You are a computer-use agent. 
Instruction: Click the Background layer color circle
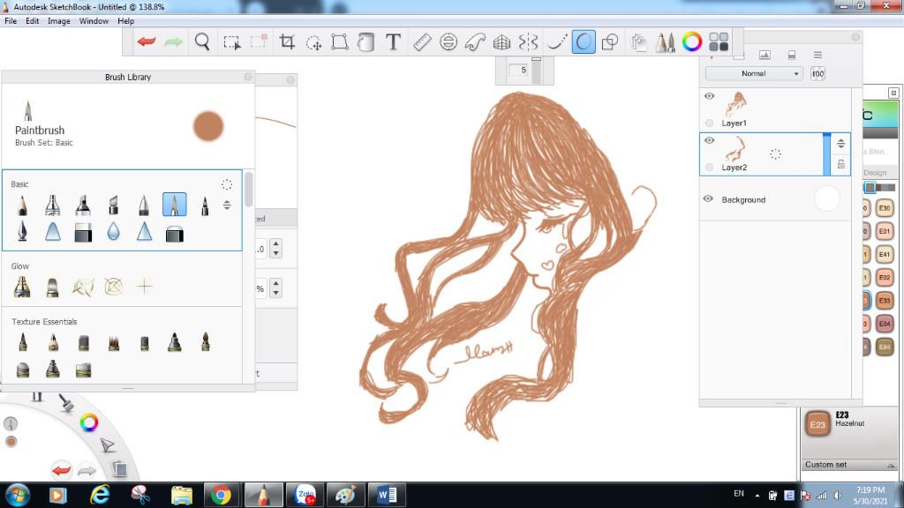coord(827,198)
